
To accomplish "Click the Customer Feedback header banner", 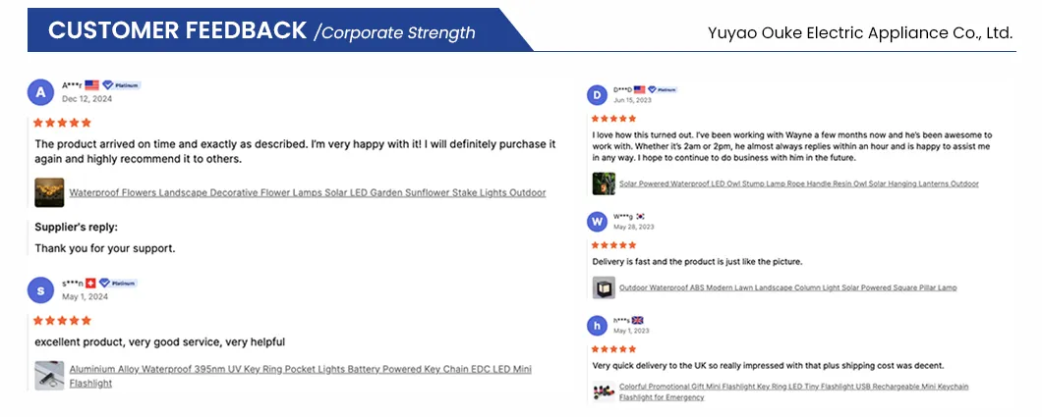I will coord(265,30).
